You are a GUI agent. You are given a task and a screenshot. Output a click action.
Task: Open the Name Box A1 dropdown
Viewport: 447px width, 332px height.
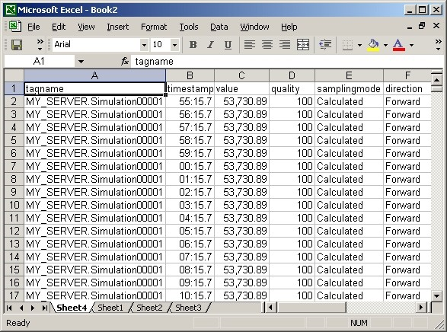(x=81, y=61)
